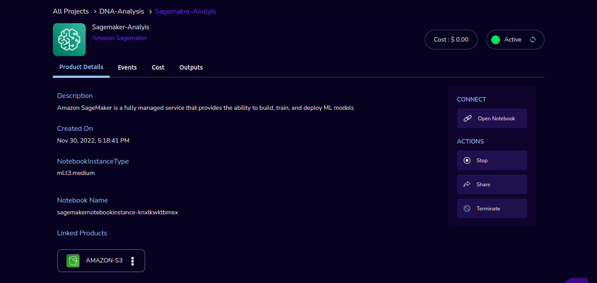The height and width of the screenshot is (283, 597).
Task: Click the Amazon SageMaker description text
Action: (x=205, y=108)
